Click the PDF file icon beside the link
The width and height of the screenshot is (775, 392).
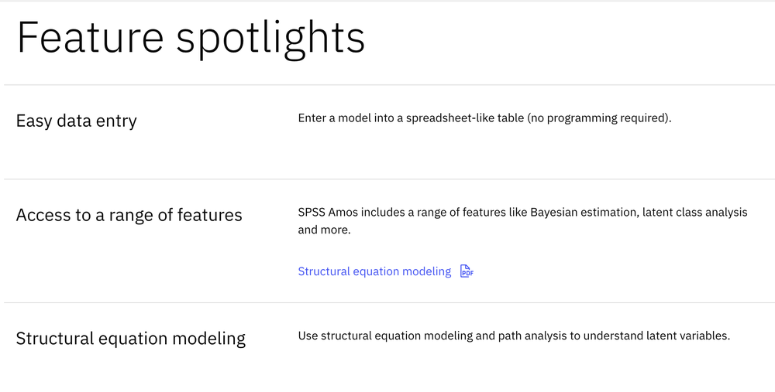(x=467, y=271)
